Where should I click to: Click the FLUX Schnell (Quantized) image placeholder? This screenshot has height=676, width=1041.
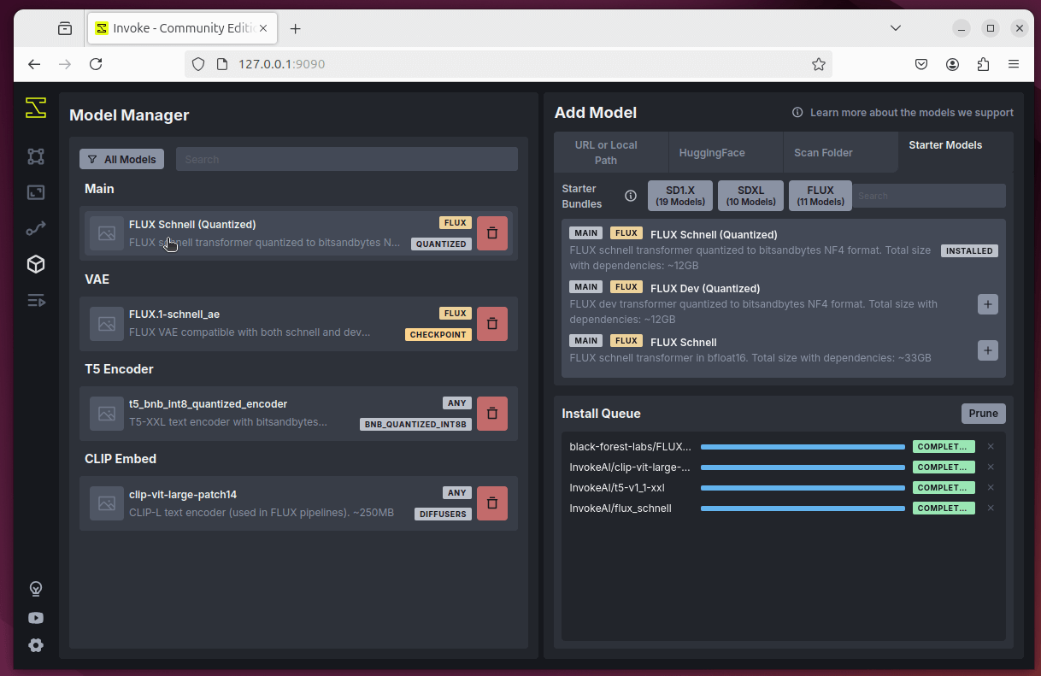[x=107, y=233]
